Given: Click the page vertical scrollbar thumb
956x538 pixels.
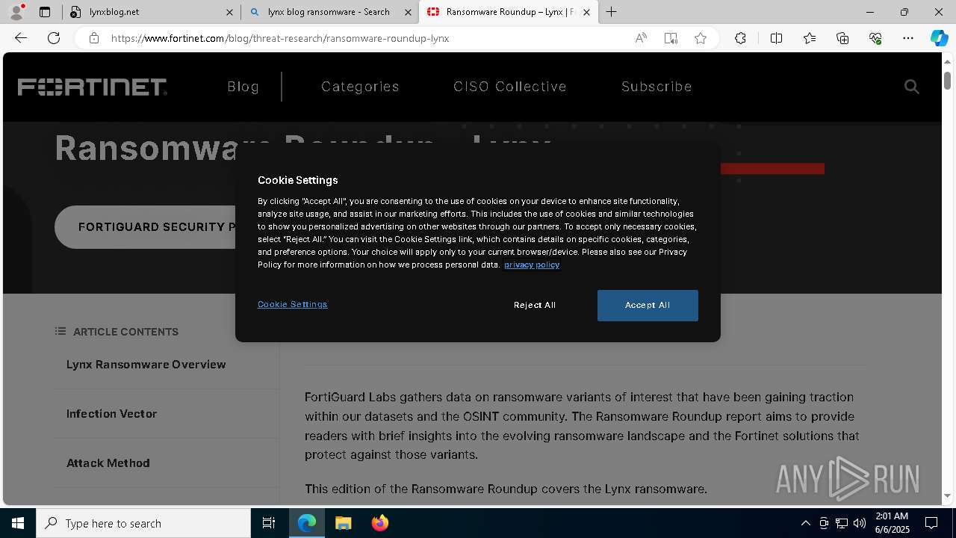Looking at the screenshot, I should click(948, 79).
